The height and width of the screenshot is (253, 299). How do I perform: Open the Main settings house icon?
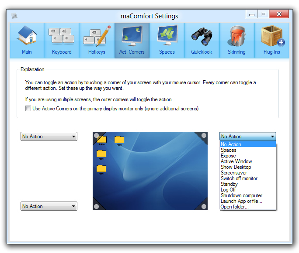27,40
